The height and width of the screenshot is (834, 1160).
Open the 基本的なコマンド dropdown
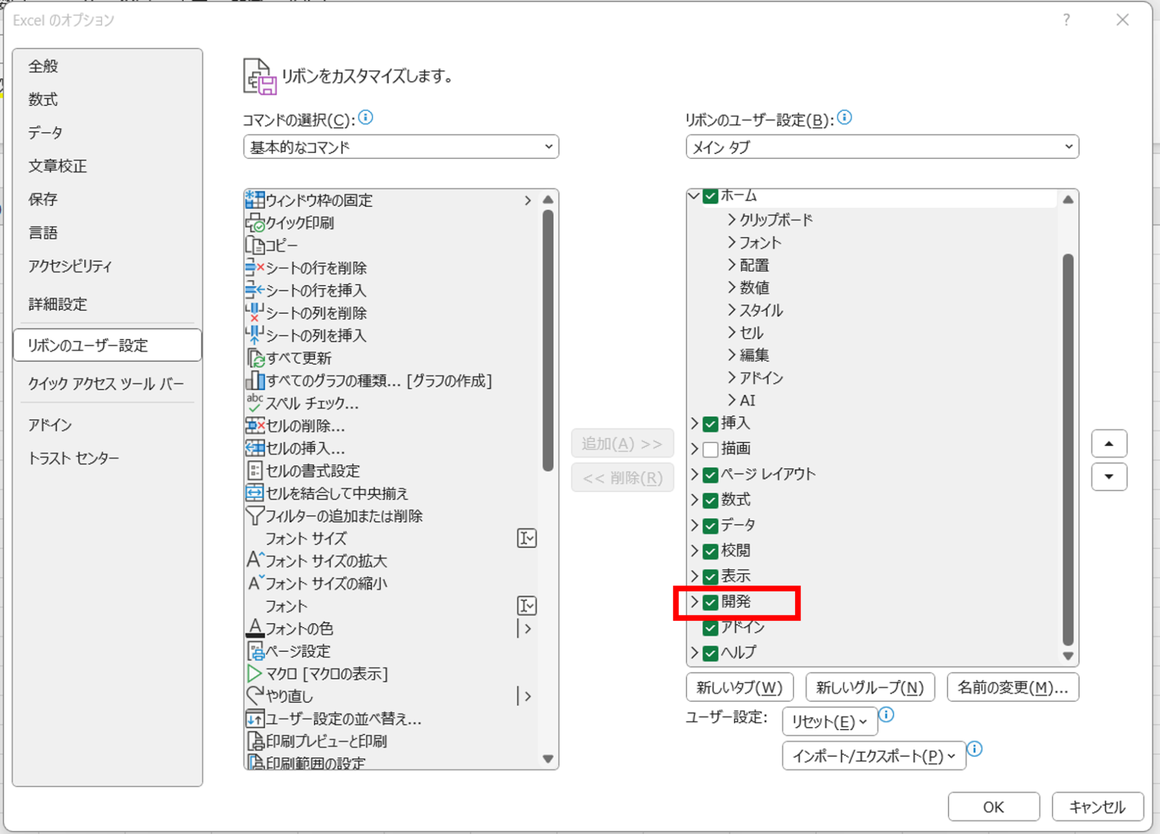[401, 147]
